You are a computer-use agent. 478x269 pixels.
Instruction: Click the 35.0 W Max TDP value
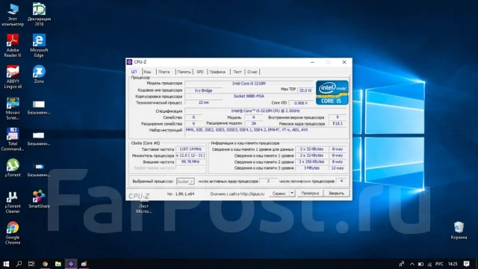click(305, 90)
